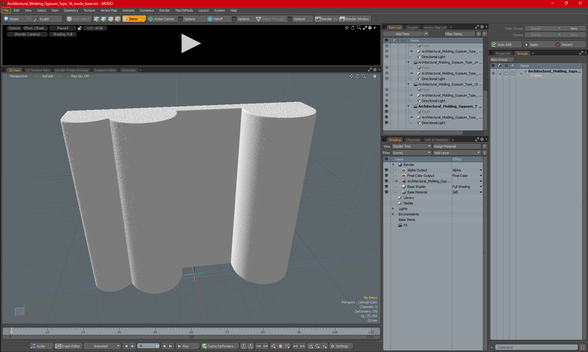This screenshot has height=352, width=588.
Task: Open the Shader Tree view dropdown
Action: pyautogui.click(x=411, y=146)
